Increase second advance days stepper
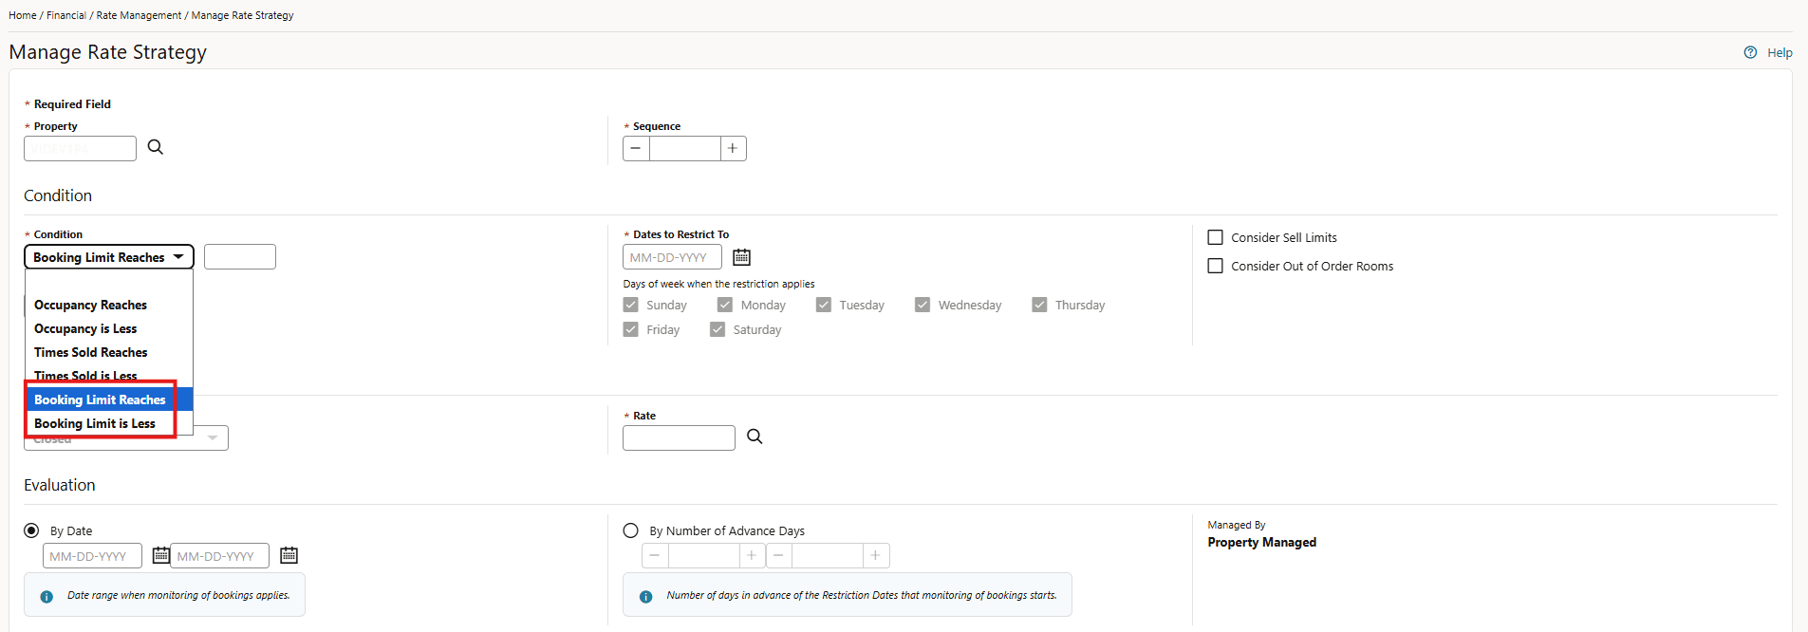Screen dimensions: 1808x632 (x=876, y=555)
